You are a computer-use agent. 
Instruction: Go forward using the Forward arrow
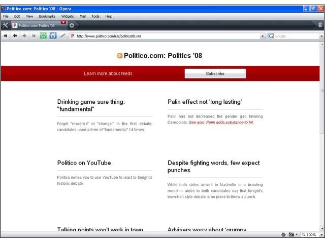(x=24, y=36)
